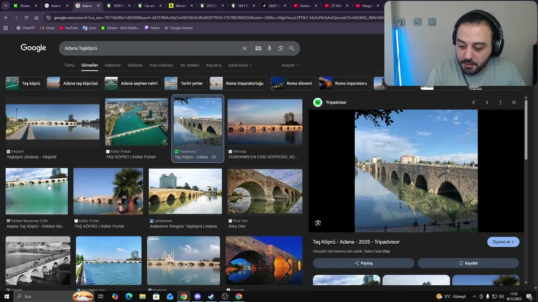
Task: Select the Alışveriş search tab
Action: click(214, 65)
